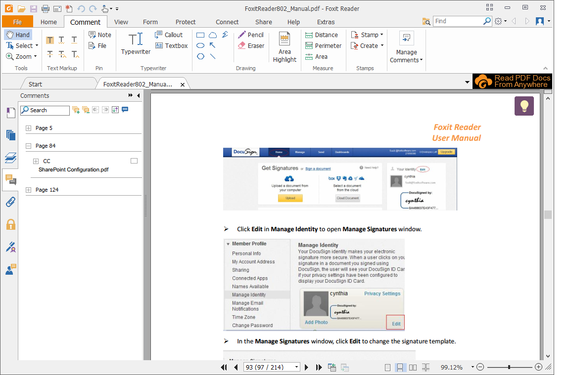Image resolution: width=570 pixels, height=375 pixels.
Task: Open the File menu
Action: pyautogui.click(x=17, y=22)
